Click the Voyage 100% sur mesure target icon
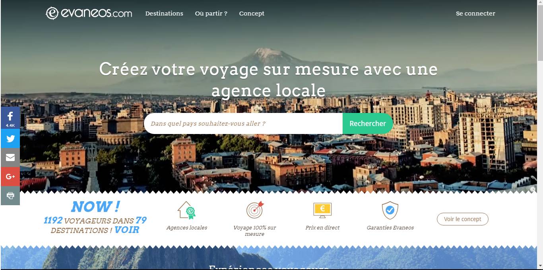 (x=255, y=210)
